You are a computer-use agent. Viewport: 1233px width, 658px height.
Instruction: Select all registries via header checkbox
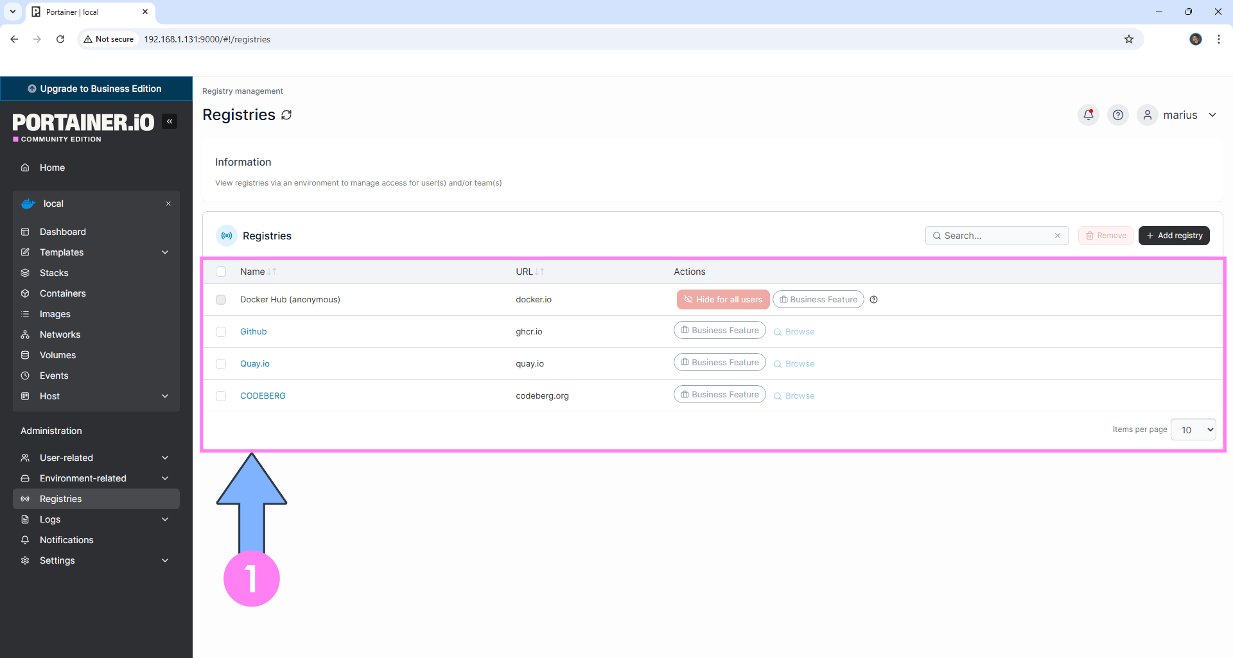click(221, 272)
